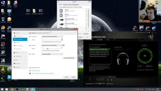Select Speakers Ear Force Stealth 400 in Razer list

[x=100, y=49]
